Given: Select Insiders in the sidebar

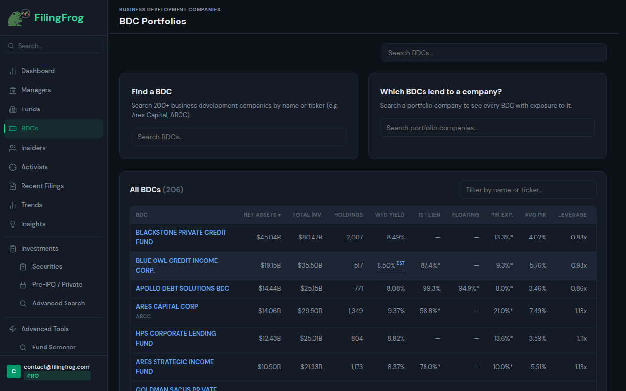Looking at the screenshot, I should pyautogui.click(x=54, y=148).
